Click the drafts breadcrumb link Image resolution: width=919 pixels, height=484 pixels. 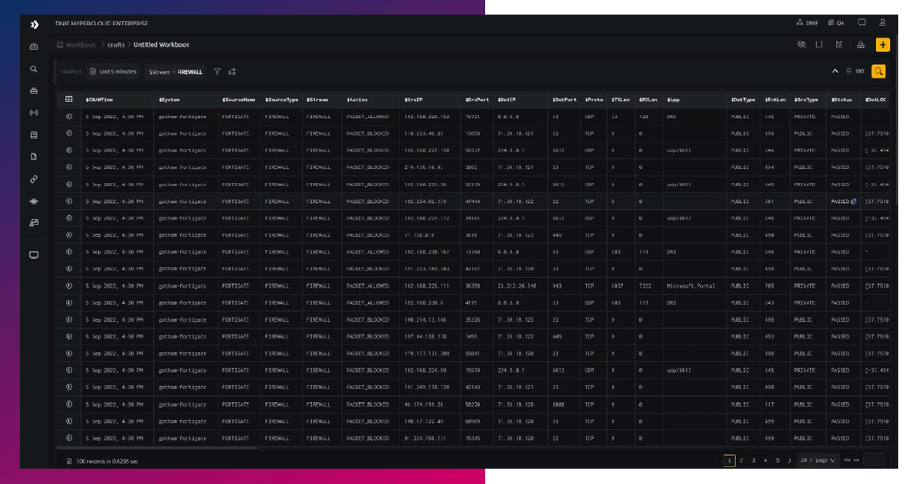pyautogui.click(x=116, y=44)
